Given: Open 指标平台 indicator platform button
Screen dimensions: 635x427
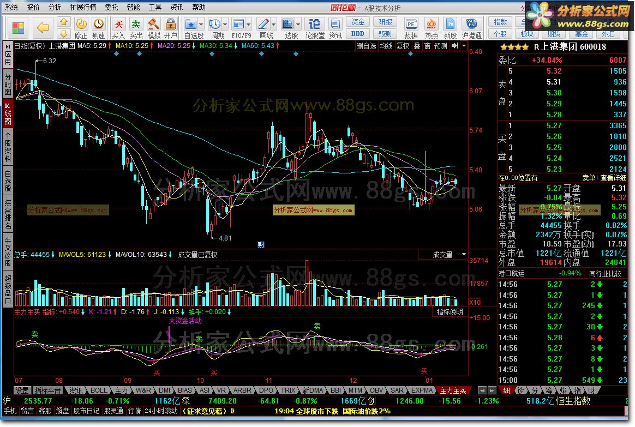Looking at the screenshot, I should 47,390.
